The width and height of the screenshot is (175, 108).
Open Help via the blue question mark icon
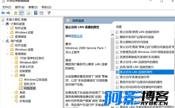[x=36, y=13]
